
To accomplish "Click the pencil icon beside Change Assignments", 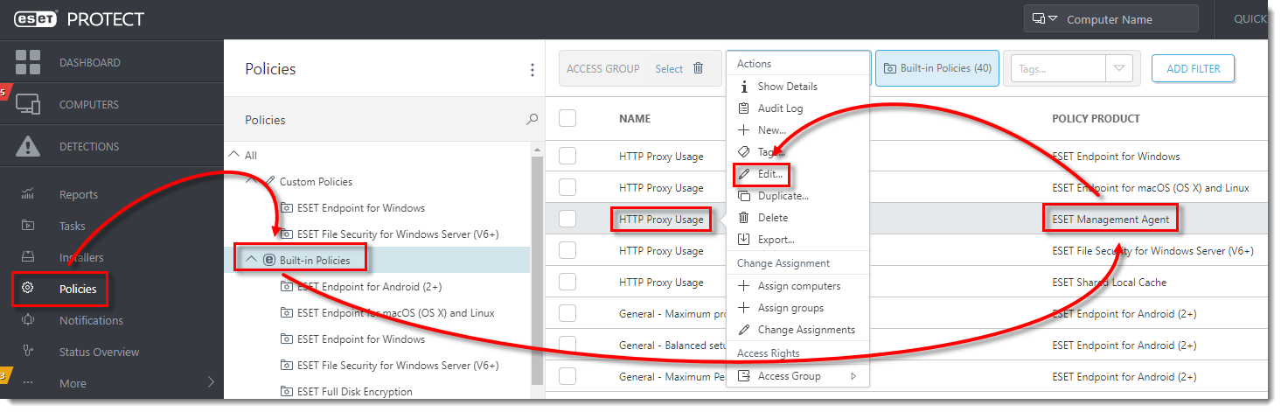I will pyautogui.click(x=744, y=330).
